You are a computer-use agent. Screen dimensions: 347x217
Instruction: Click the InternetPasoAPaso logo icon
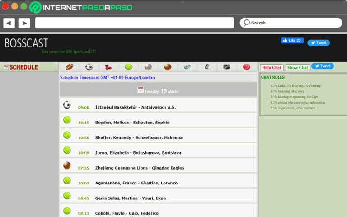point(35,7)
